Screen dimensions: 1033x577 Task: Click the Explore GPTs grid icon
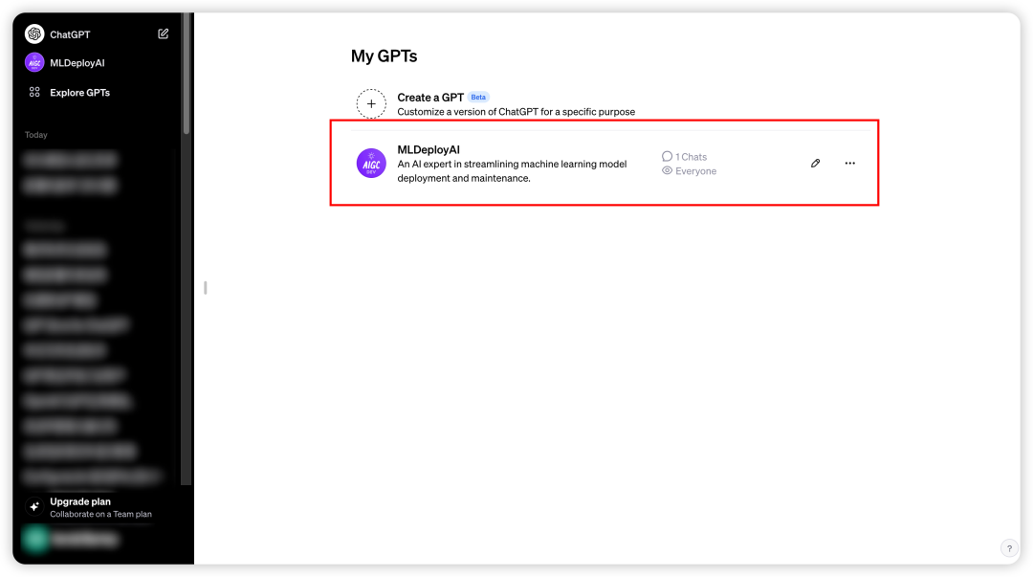(34, 92)
